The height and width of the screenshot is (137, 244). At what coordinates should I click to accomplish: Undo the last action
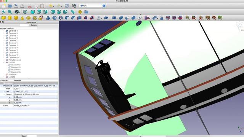click(x=50, y=6)
